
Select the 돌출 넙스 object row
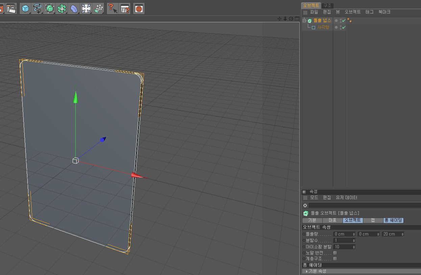click(322, 21)
